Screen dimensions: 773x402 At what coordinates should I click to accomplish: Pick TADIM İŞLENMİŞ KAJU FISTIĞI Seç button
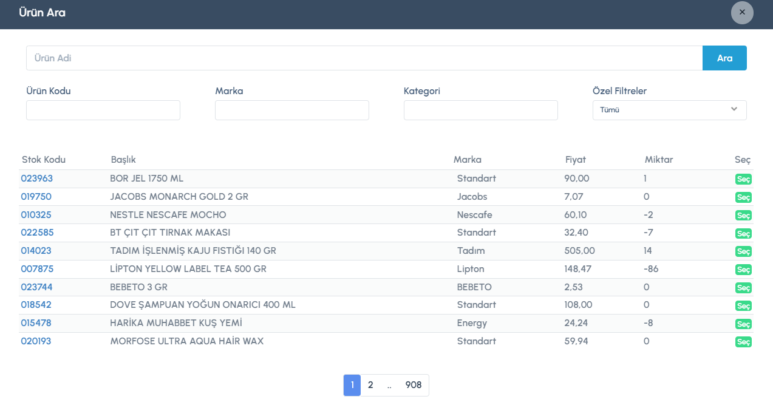point(743,251)
